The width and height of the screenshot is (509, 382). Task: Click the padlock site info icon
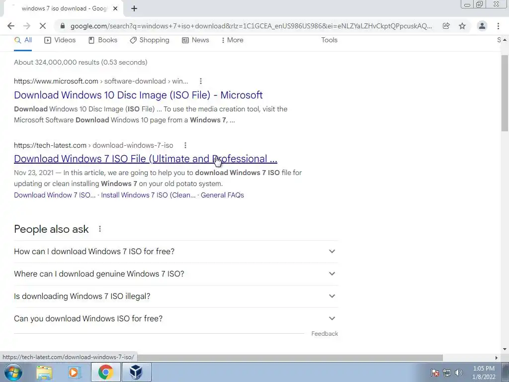63,26
